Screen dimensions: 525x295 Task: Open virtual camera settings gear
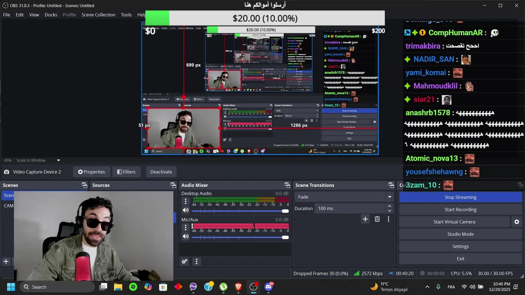(x=517, y=222)
